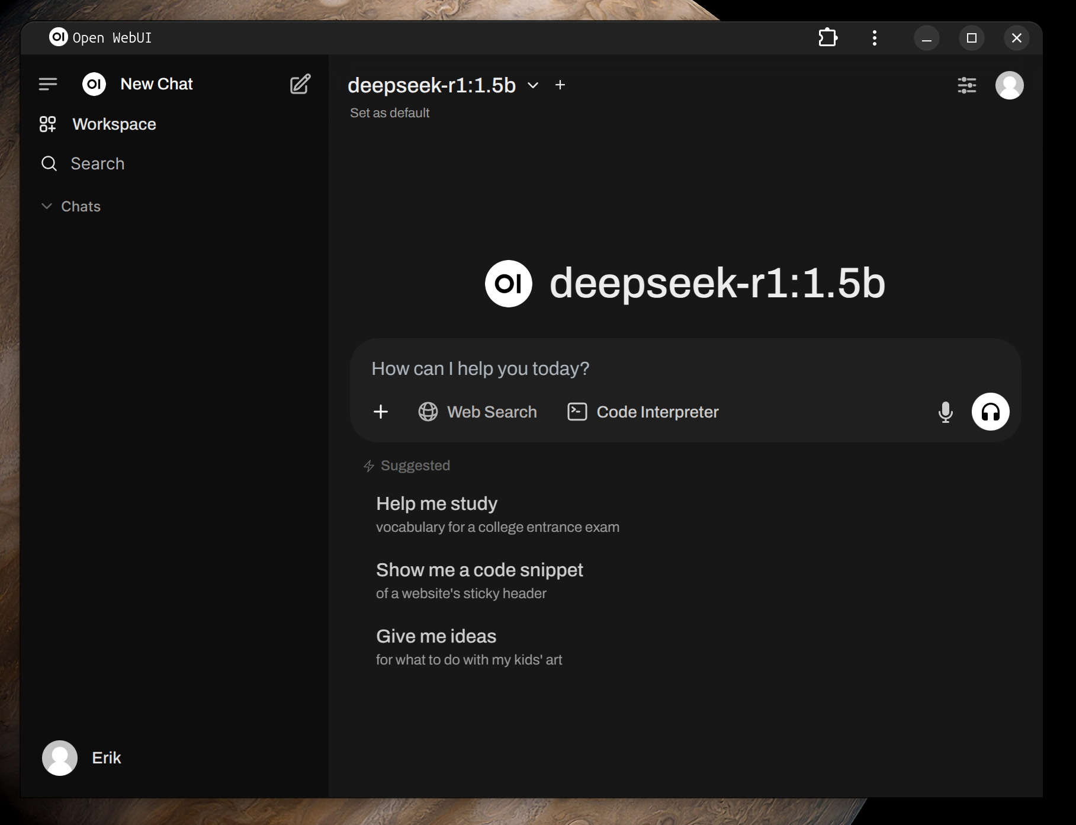Viewport: 1076px width, 825px height.
Task: Open a new chat with the pencil icon
Action: pos(300,84)
